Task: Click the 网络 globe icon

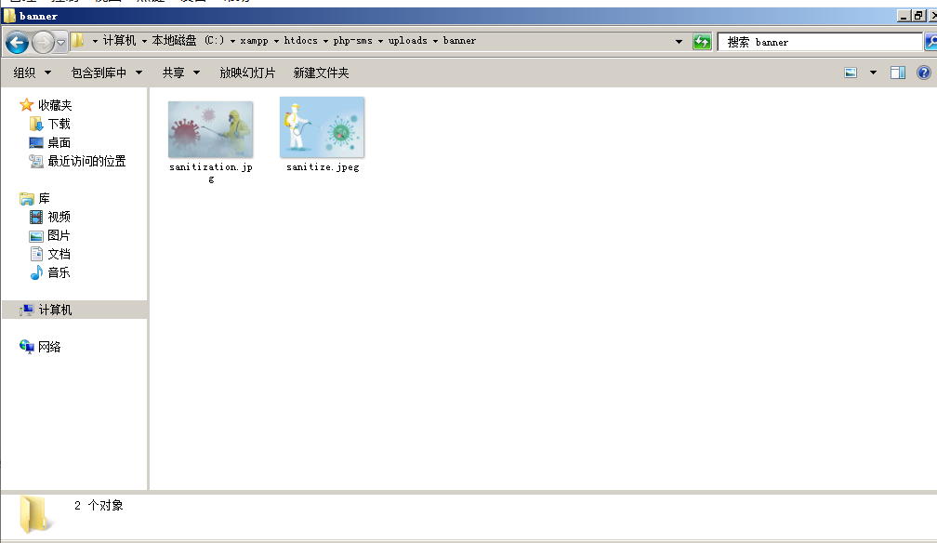Action: coord(27,346)
